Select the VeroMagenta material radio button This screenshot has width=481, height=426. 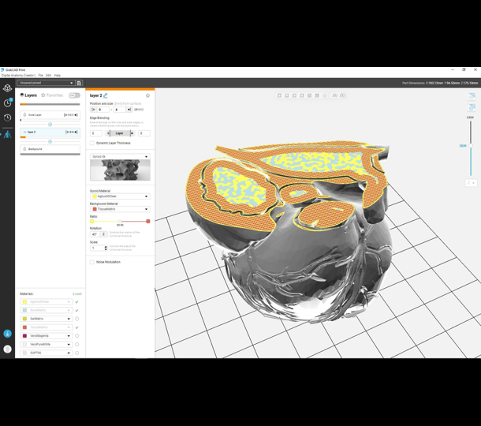77,336
